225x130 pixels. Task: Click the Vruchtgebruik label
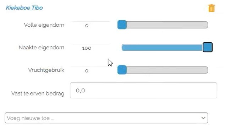(x=46, y=70)
